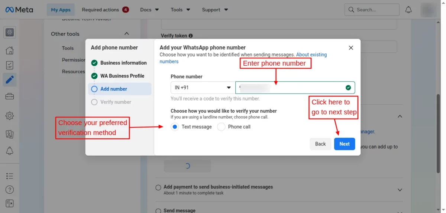This screenshot has height=213, width=446.
Task: Open the notifications bell in top bar
Action: point(408,10)
